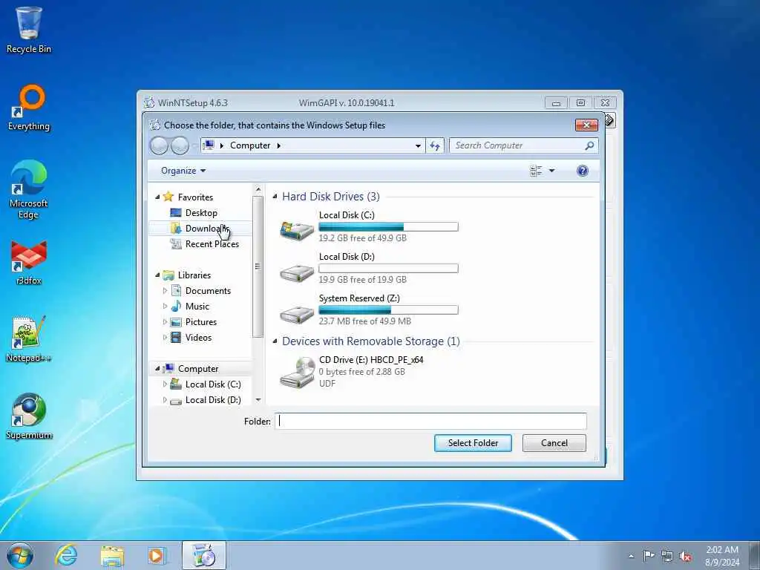
Task: Expand the Documents library node
Action: [x=165, y=291]
